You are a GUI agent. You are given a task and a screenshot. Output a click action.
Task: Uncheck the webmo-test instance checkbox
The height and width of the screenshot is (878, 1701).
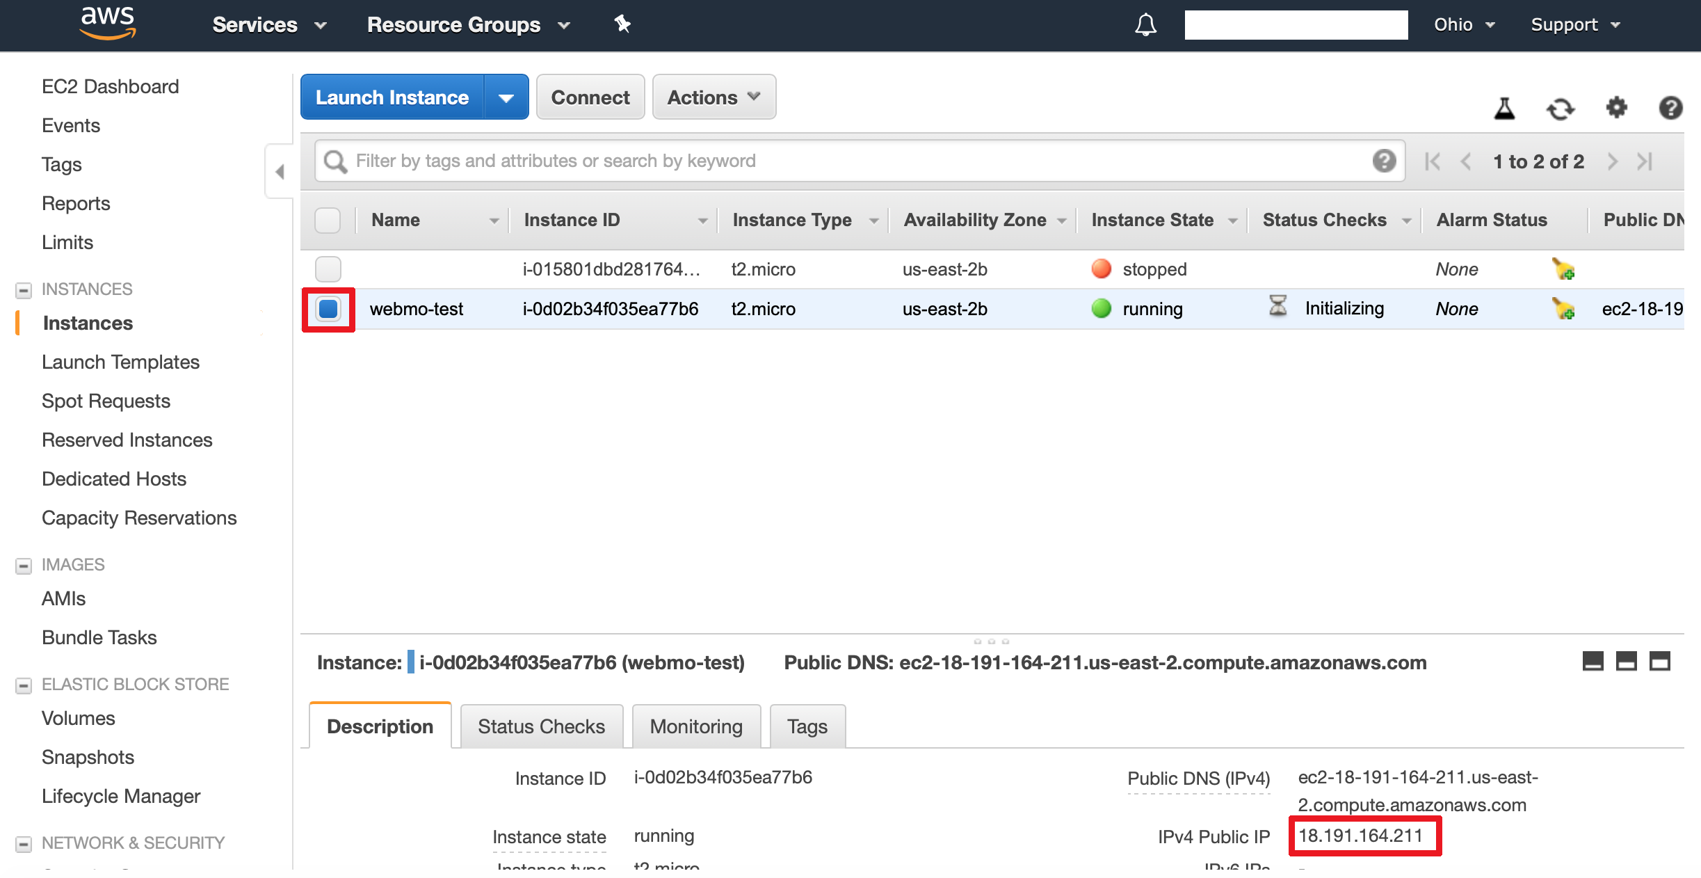[328, 309]
